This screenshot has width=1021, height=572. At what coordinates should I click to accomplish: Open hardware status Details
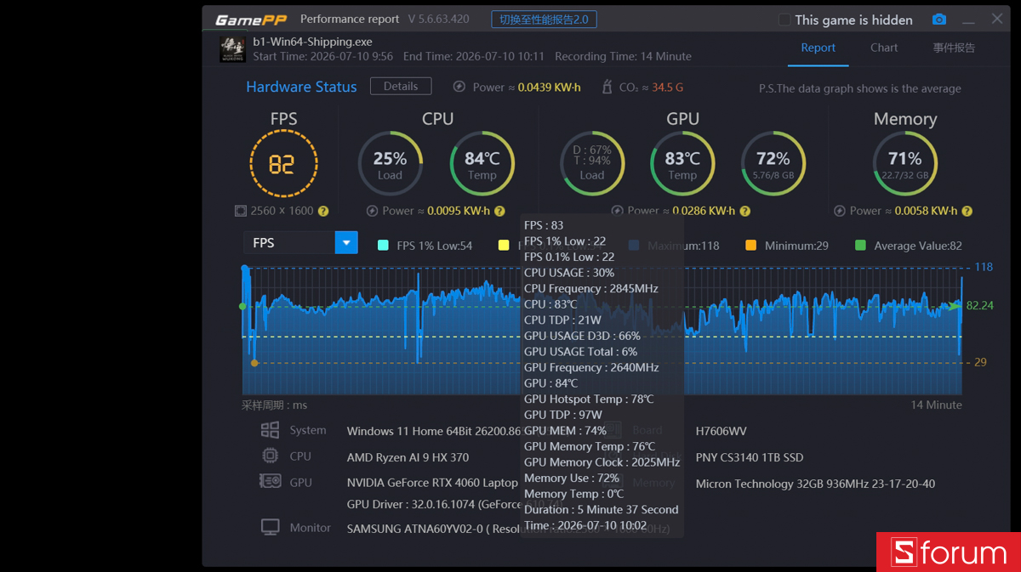[401, 86]
